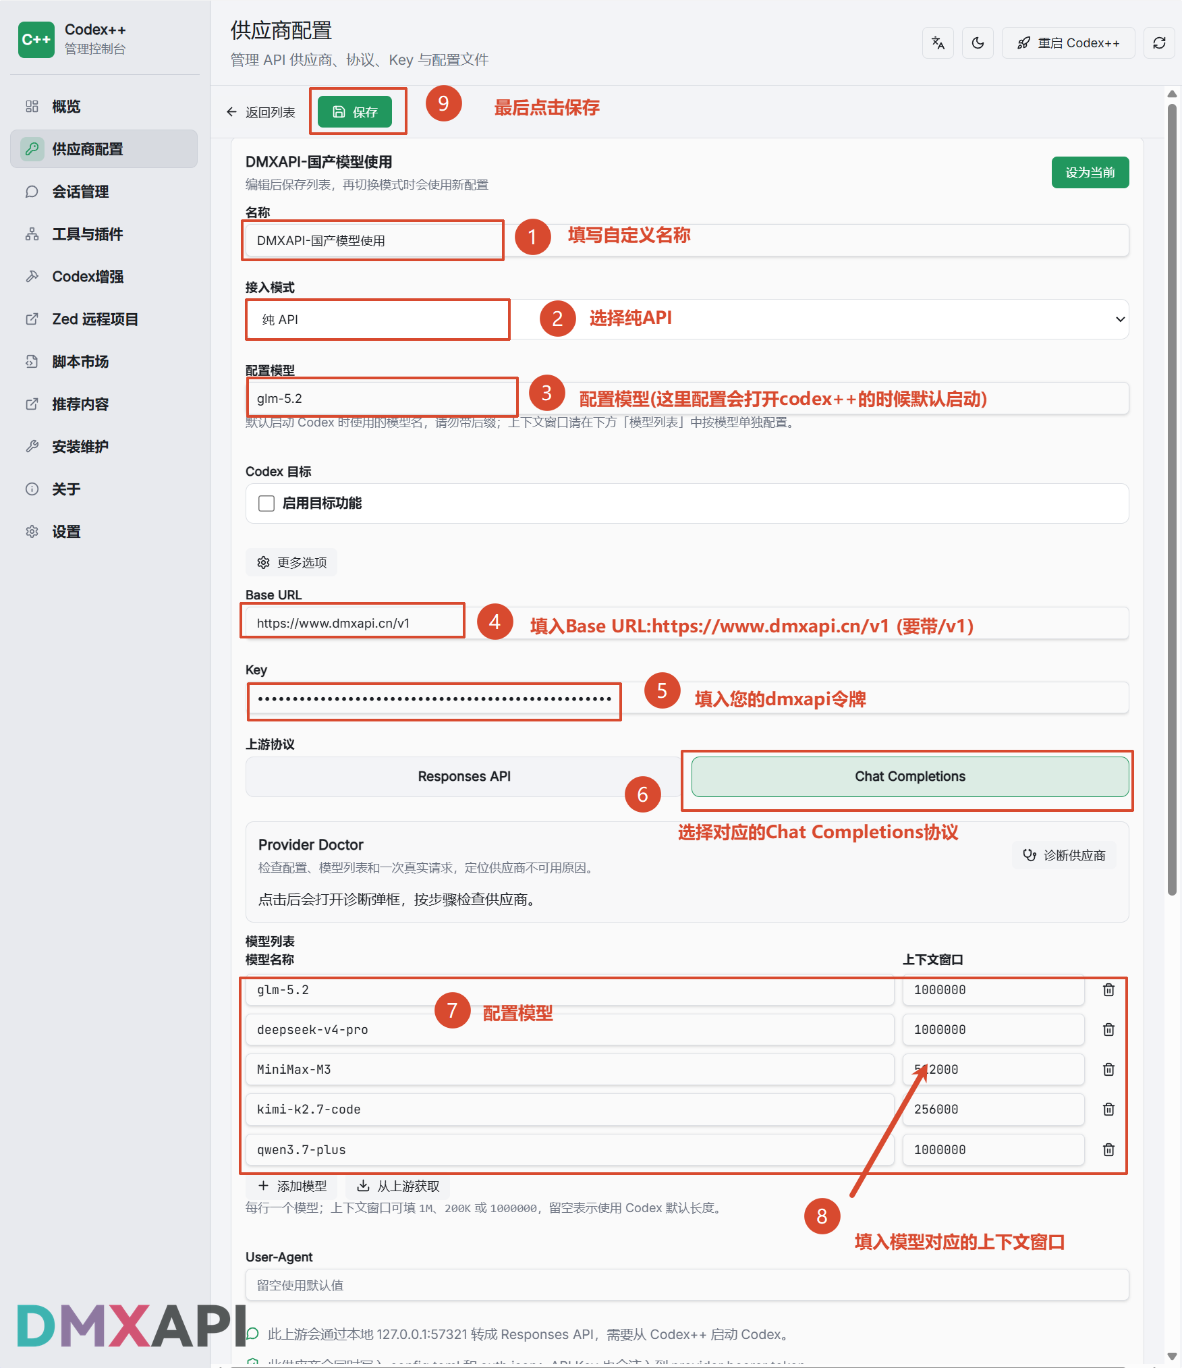The height and width of the screenshot is (1368, 1182).
Task: Click the scrollbar down arrow
Action: pyautogui.click(x=1173, y=1357)
